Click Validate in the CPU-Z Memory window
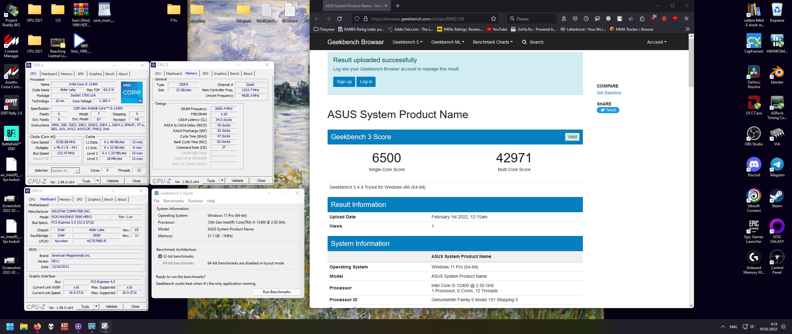This screenshot has width=792, height=334. tap(237, 181)
